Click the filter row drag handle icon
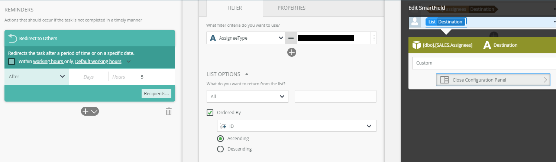 [374, 38]
